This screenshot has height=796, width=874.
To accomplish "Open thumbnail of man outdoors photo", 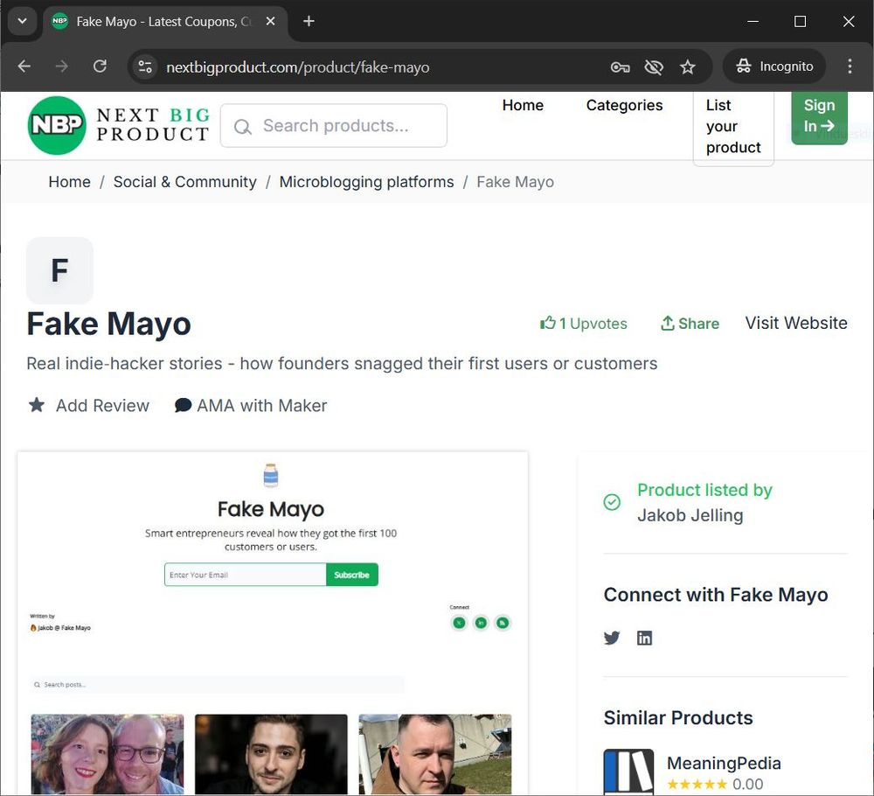I will [434, 754].
